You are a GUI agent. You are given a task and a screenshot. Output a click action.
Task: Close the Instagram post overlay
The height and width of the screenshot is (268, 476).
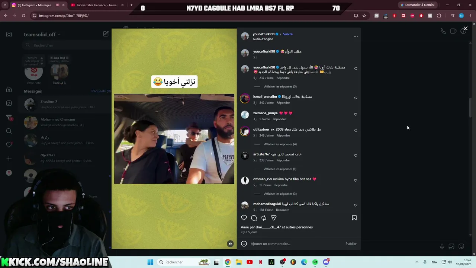point(465,28)
